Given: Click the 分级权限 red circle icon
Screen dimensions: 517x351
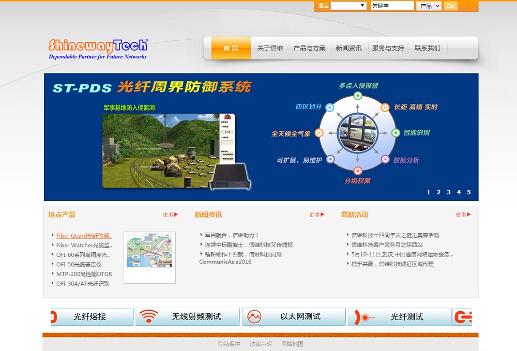Looking at the screenshot, I should pos(358,171).
